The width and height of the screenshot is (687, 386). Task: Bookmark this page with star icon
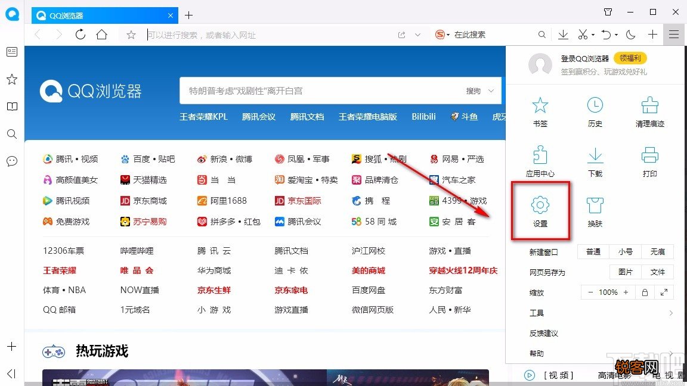[x=131, y=35]
